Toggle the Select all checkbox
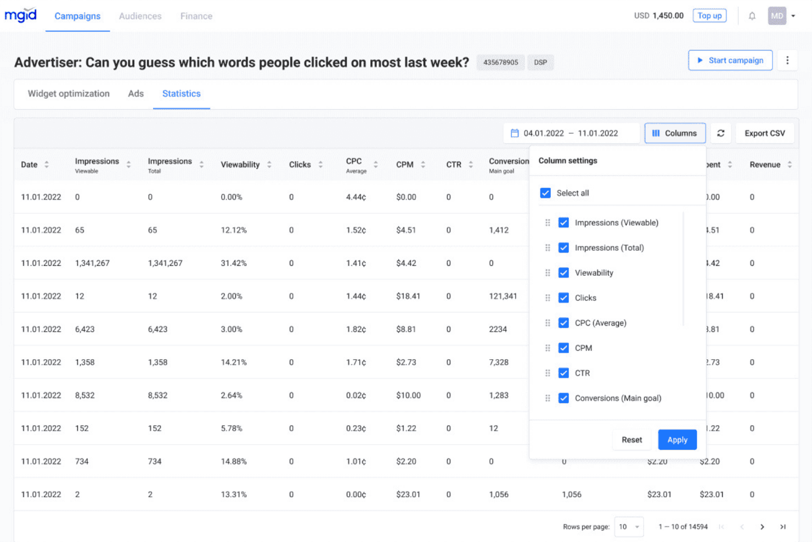This screenshot has width=812, height=542. 545,193
